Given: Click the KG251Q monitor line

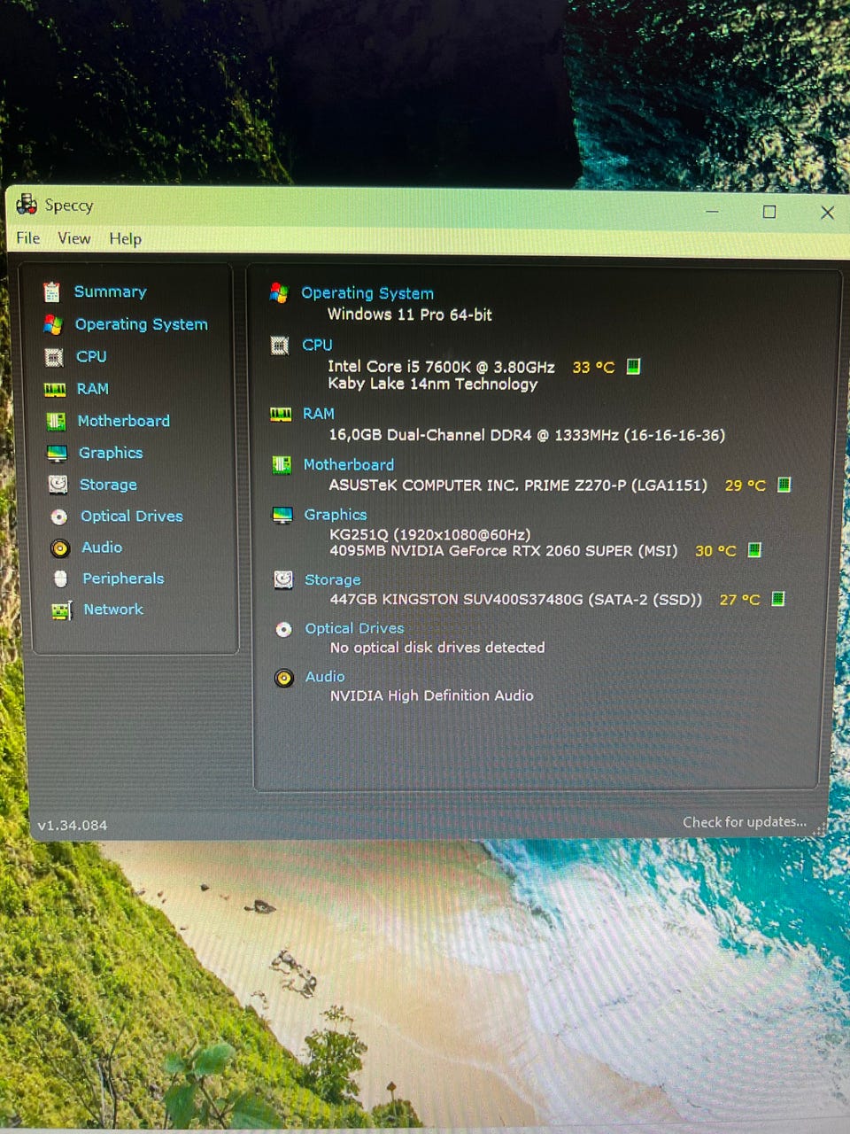Looking at the screenshot, I should [430, 535].
